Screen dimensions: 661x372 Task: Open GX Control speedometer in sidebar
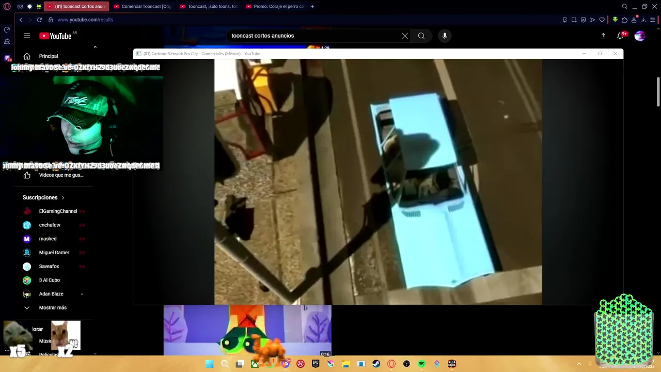7,30
